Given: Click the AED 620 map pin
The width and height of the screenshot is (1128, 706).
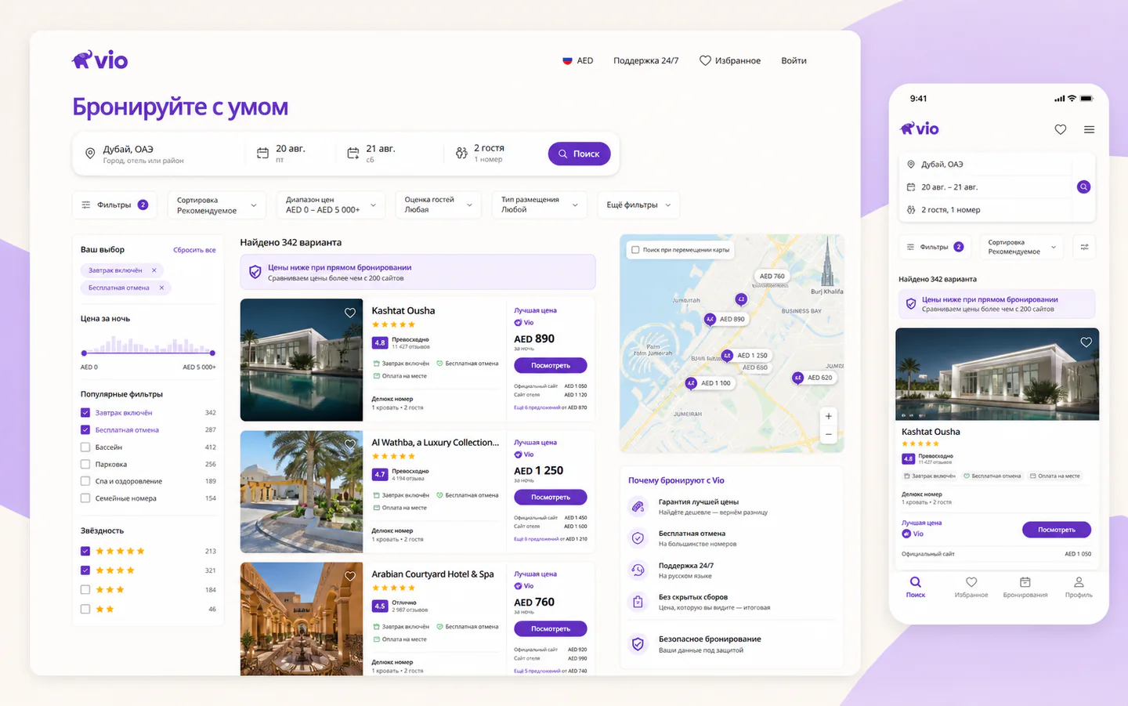Looking at the screenshot, I should (813, 378).
